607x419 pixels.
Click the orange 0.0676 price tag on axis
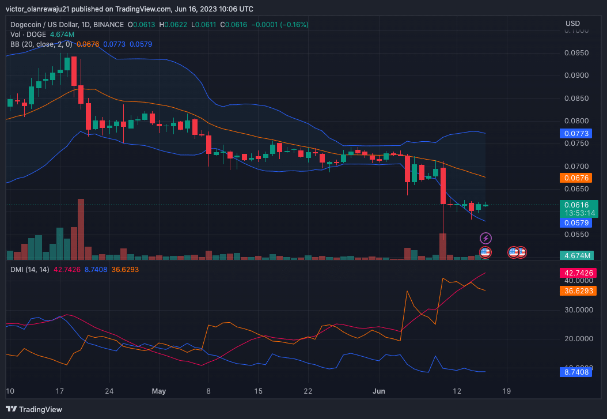point(576,178)
